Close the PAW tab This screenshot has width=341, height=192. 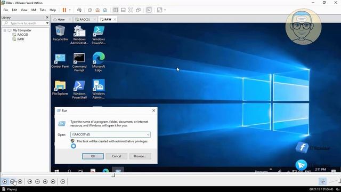115,19
